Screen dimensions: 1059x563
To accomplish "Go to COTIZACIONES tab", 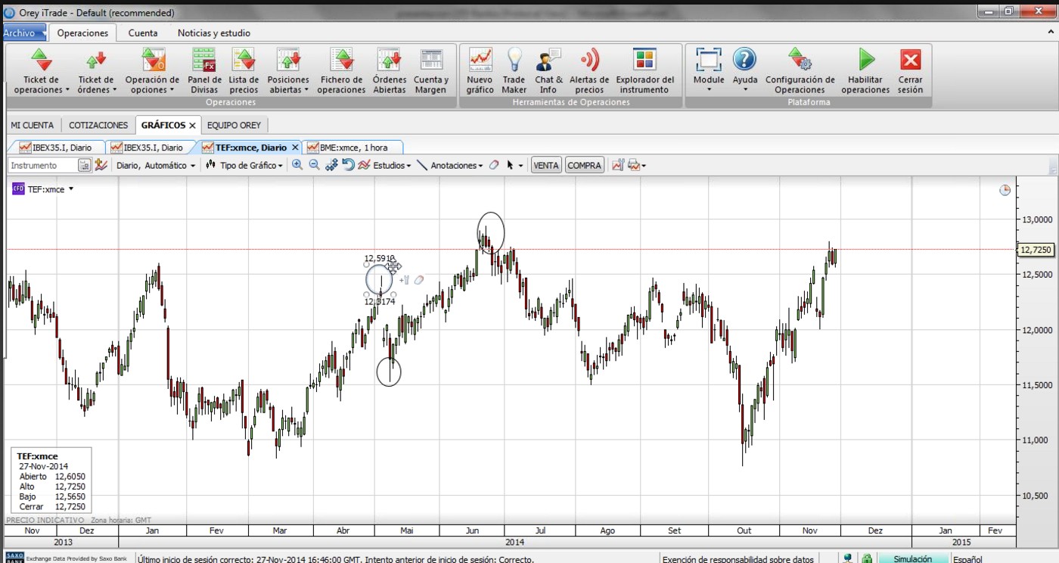I will click(98, 125).
